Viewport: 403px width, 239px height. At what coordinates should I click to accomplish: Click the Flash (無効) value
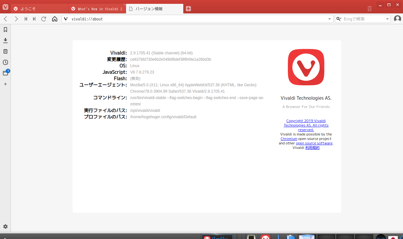pos(135,79)
